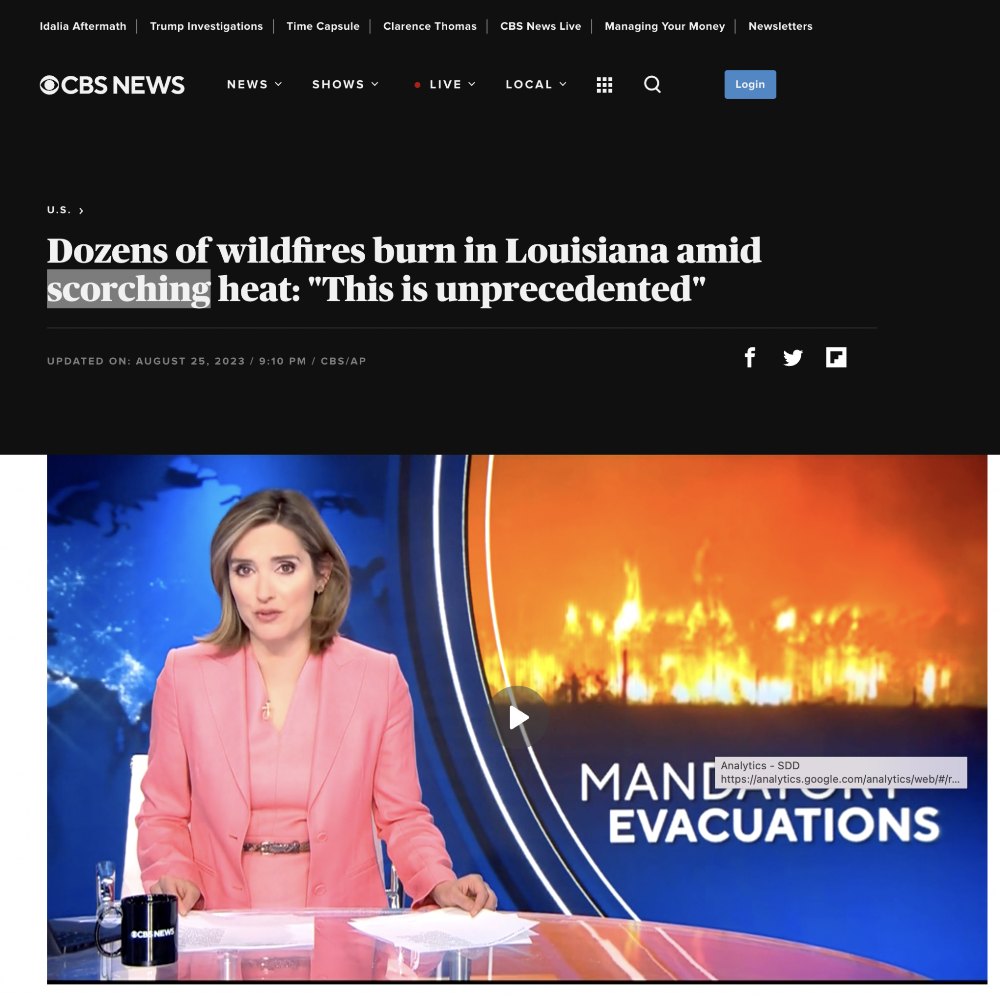The image size is (1000, 995).
Task: Open the apps grid icon
Action: tap(604, 85)
